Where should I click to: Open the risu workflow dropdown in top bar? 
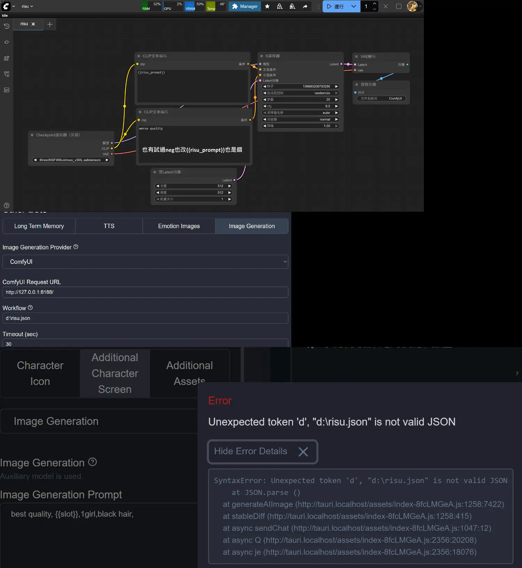coord(27,6)
